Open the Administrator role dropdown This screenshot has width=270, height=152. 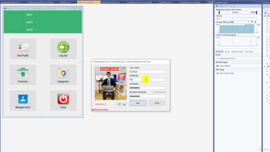tap(115, 104)
